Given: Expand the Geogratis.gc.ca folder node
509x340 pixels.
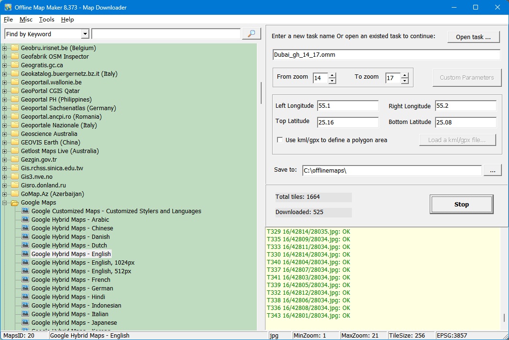Looking at the screenshot, I should tap(5, 65).
